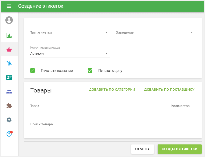Click Добавить по поставщику link

tap(169, 90)
